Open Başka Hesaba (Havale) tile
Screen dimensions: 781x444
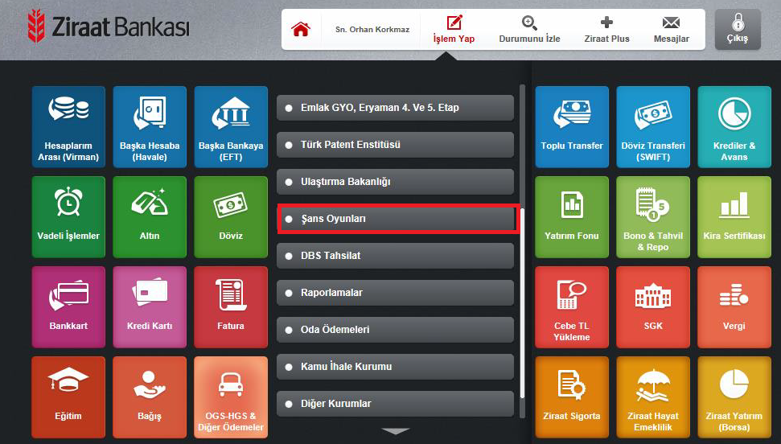coord(150,127)
